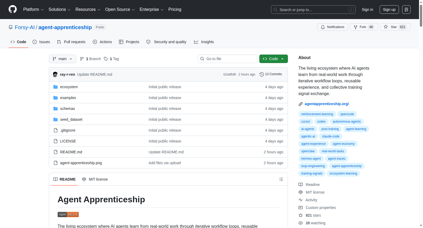Open the Pull requests tab
This screenshot has height=228, width=423.
point(71,42)
